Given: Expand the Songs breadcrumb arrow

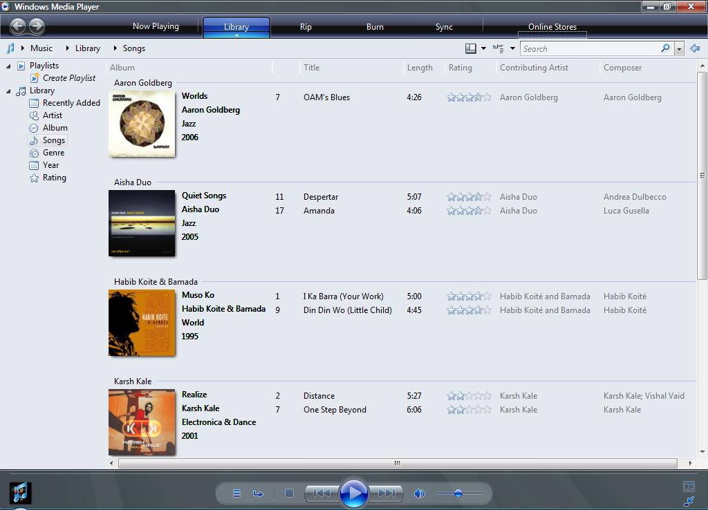Looking at the screenshot, I should 115,48.
